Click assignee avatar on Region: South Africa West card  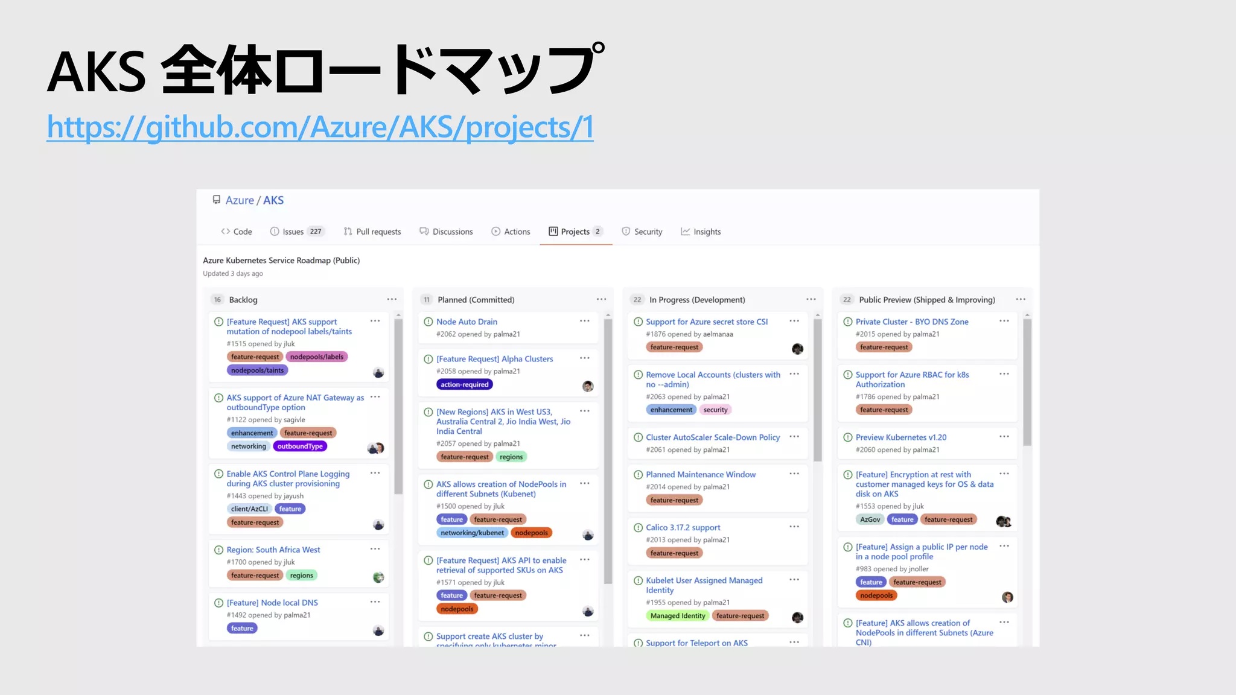(x=378, y=577)
